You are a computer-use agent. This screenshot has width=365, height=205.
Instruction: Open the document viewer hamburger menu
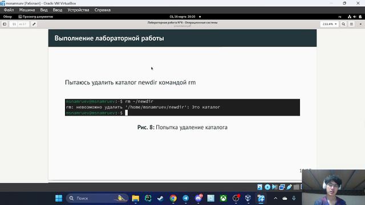click(x=351, y=24)
